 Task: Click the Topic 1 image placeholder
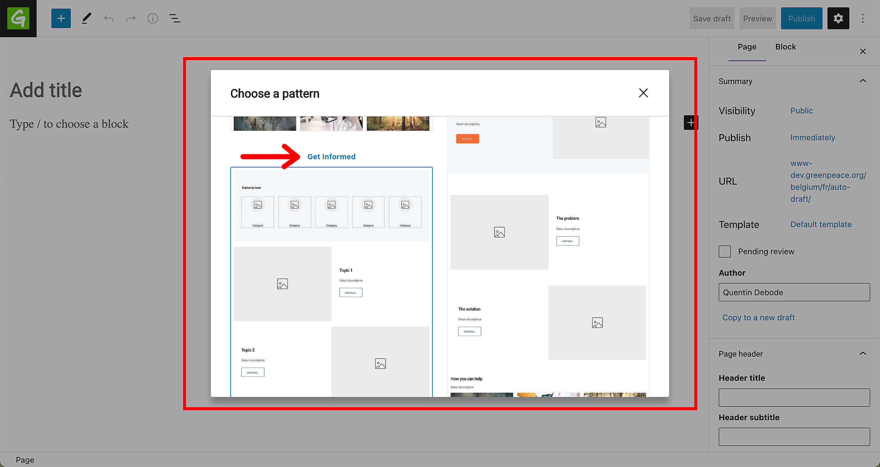point(283,284)
